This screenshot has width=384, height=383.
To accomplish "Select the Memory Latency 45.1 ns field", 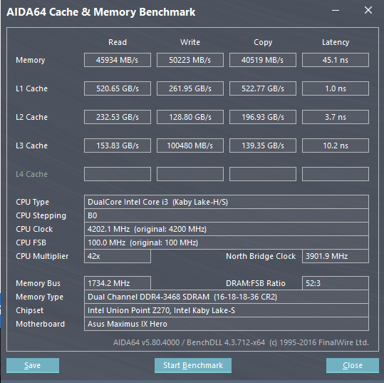I will (x=336, y=60).
